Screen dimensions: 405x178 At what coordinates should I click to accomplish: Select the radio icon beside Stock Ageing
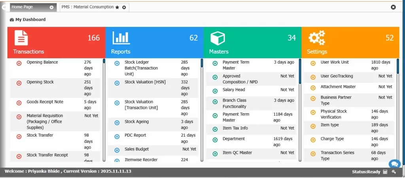117,123
